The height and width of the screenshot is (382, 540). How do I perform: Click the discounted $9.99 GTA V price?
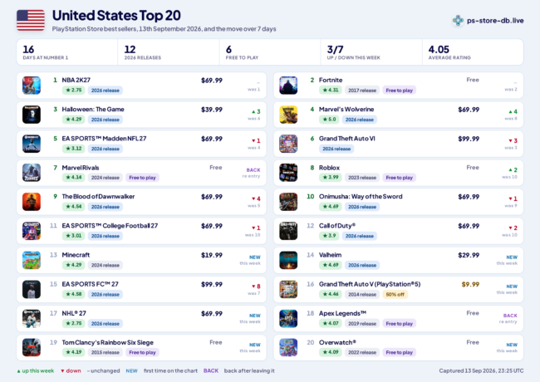pos(470,285)
